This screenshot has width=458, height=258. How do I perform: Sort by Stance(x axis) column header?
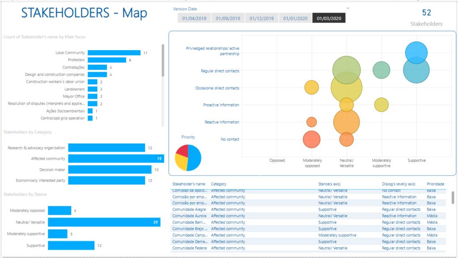[x=329, y=184]
